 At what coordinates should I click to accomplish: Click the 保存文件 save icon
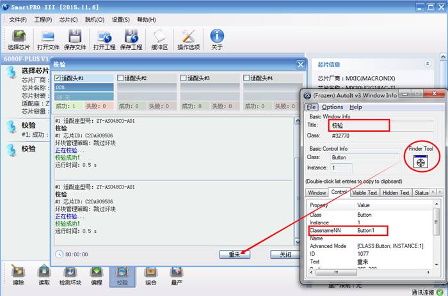point(74,38)
